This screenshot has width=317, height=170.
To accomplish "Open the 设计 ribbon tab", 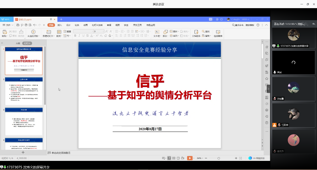I will point(68,25).
